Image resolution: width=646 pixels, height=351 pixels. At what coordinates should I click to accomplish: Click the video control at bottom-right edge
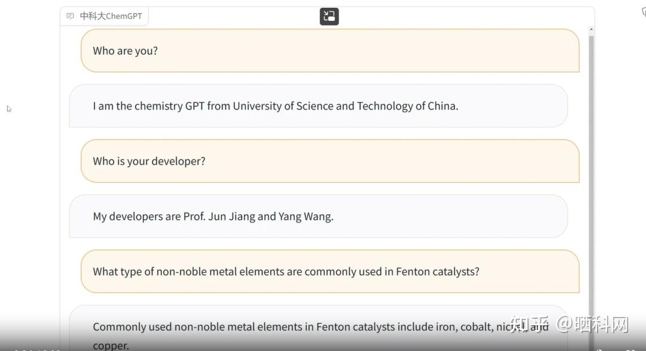(x=629, y=349)
